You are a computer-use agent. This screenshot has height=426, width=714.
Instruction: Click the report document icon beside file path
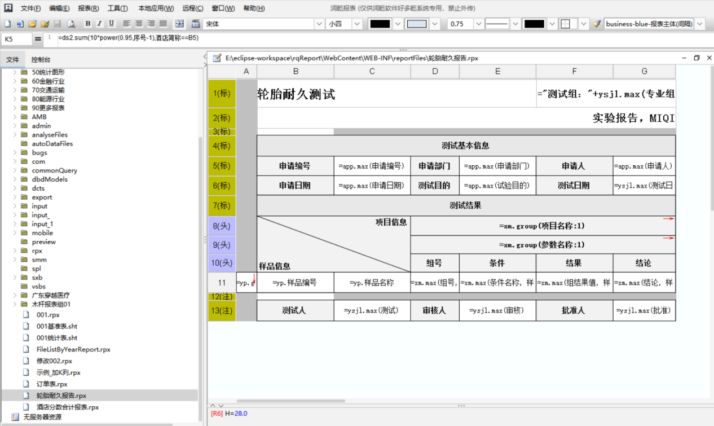(x=217, y=58)
